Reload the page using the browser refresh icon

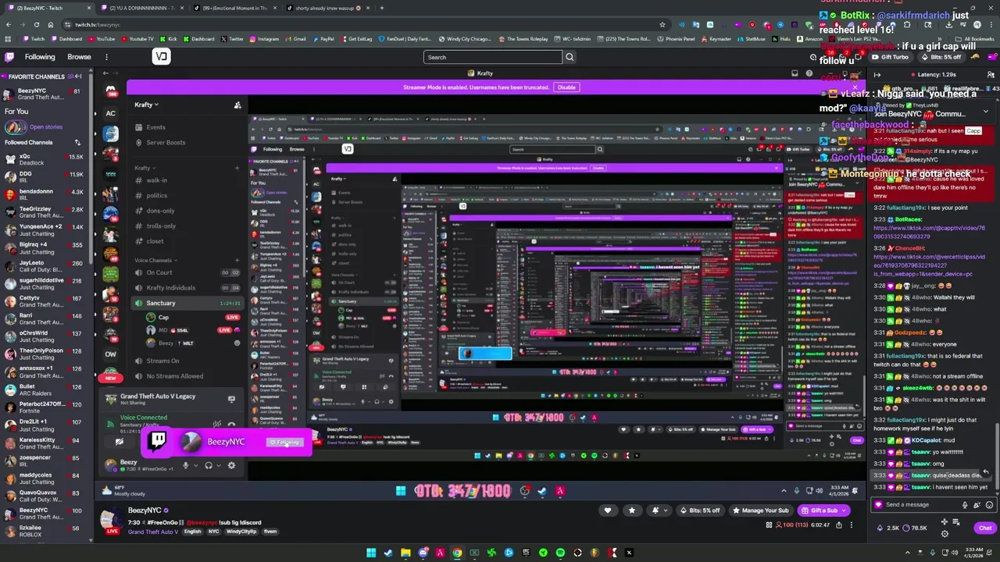(x=38, y=24)
